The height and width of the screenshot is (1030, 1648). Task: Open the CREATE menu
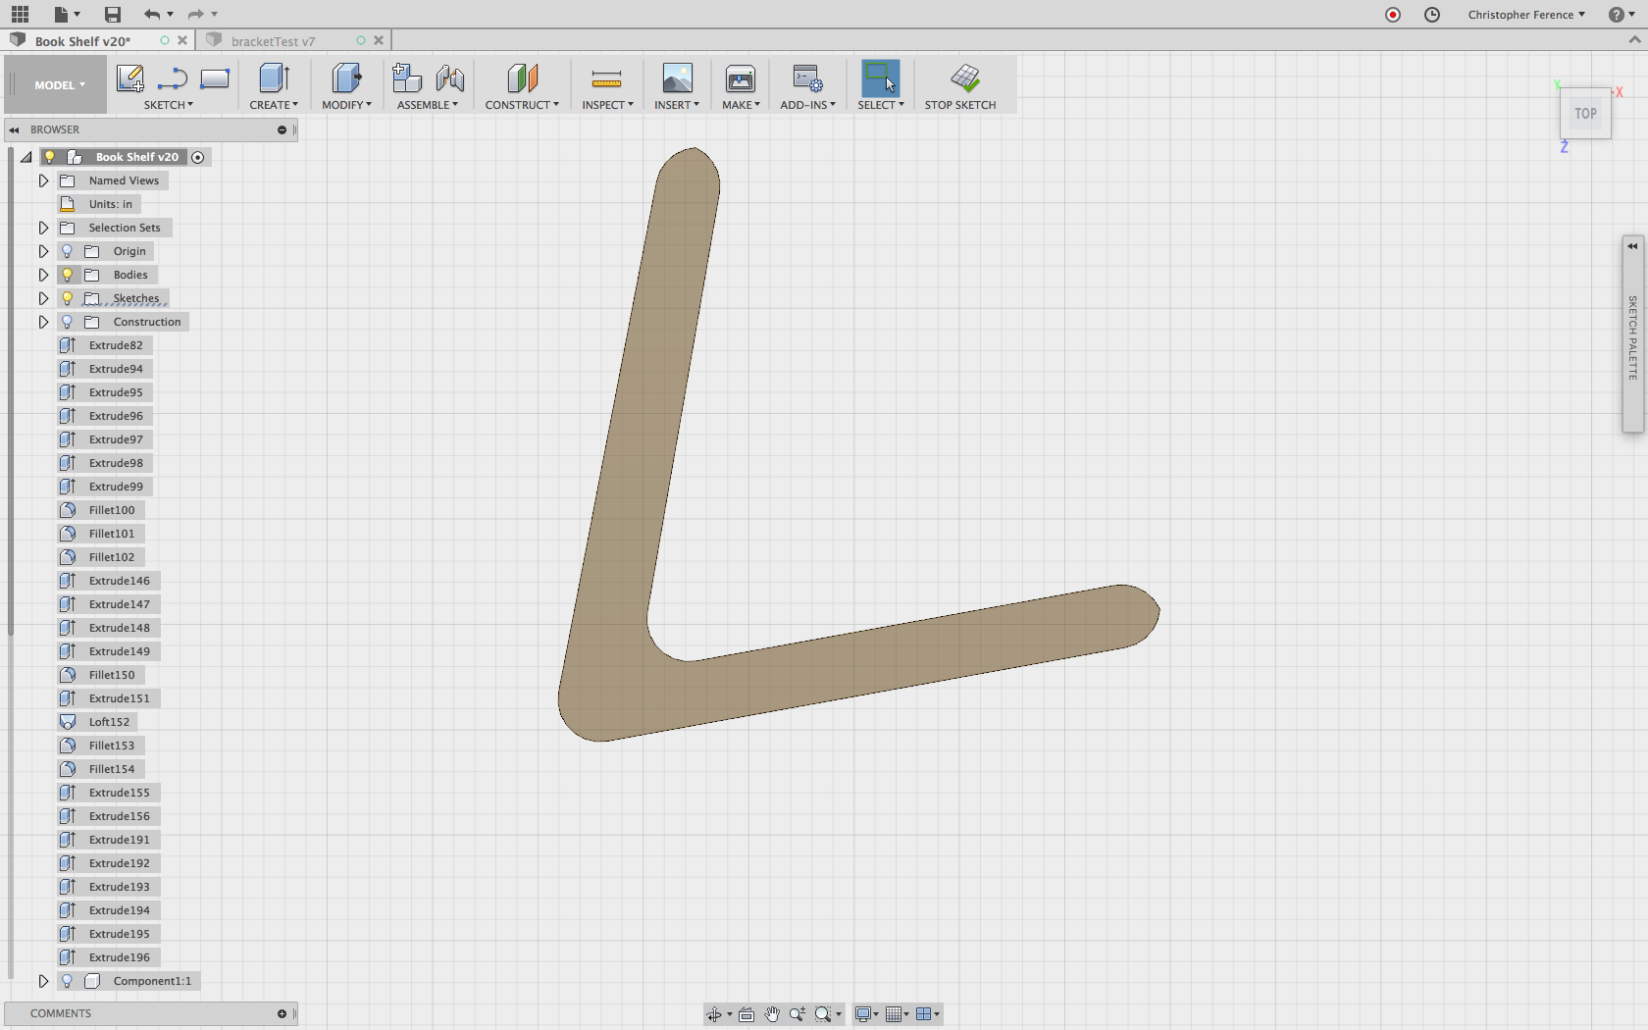point(274,105)
